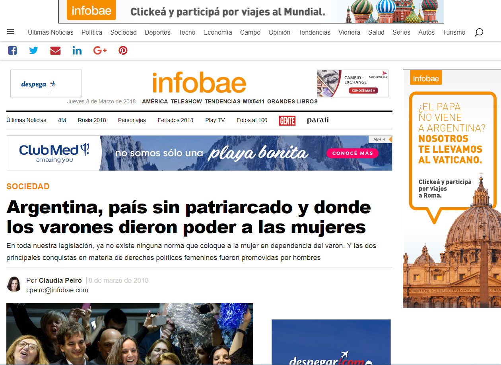Open the Para Ti magazine logo
501x365 pixels.
tap(318, 120)
